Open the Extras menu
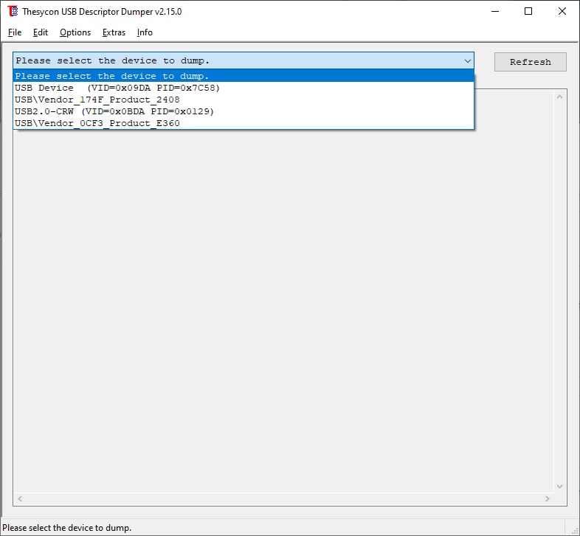Viewport: 580px width, 536px height. (114, 32)
